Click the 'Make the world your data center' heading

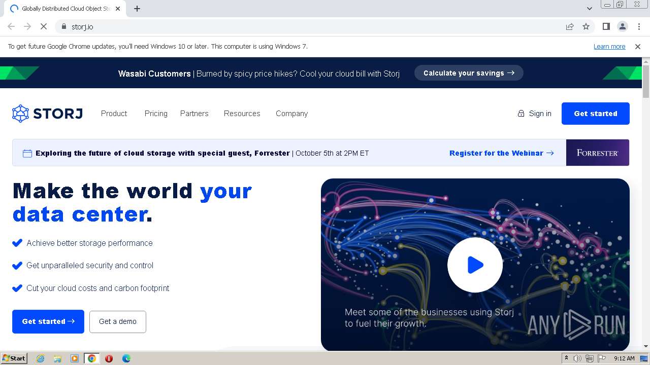point(132,202)
